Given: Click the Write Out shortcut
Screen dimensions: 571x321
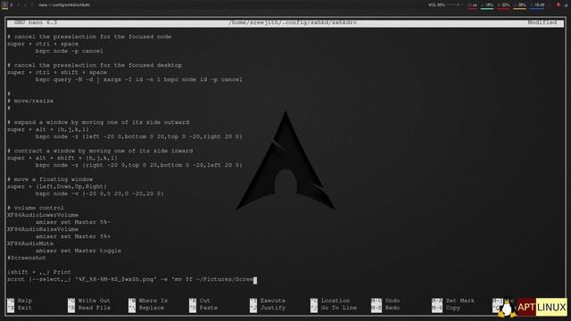Looking at the screenshot, I should pos(89,300).
